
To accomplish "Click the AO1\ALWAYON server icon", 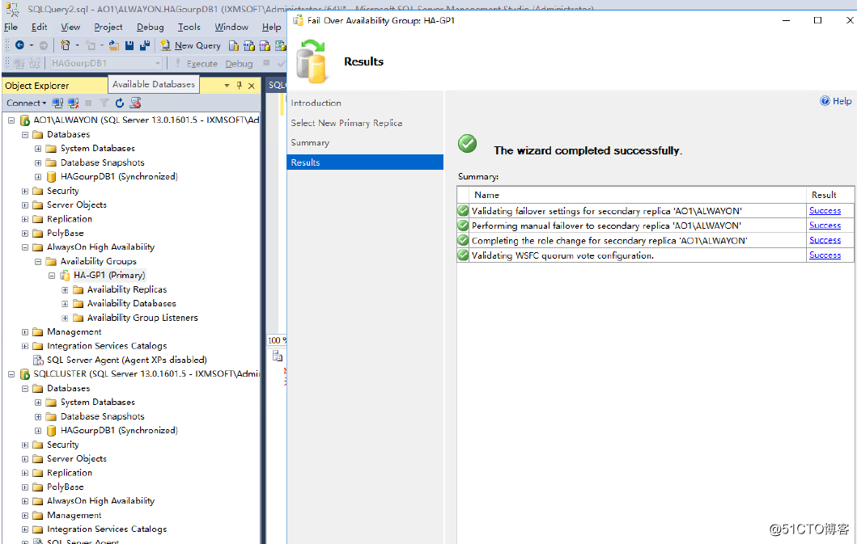I will coord(24,120).
